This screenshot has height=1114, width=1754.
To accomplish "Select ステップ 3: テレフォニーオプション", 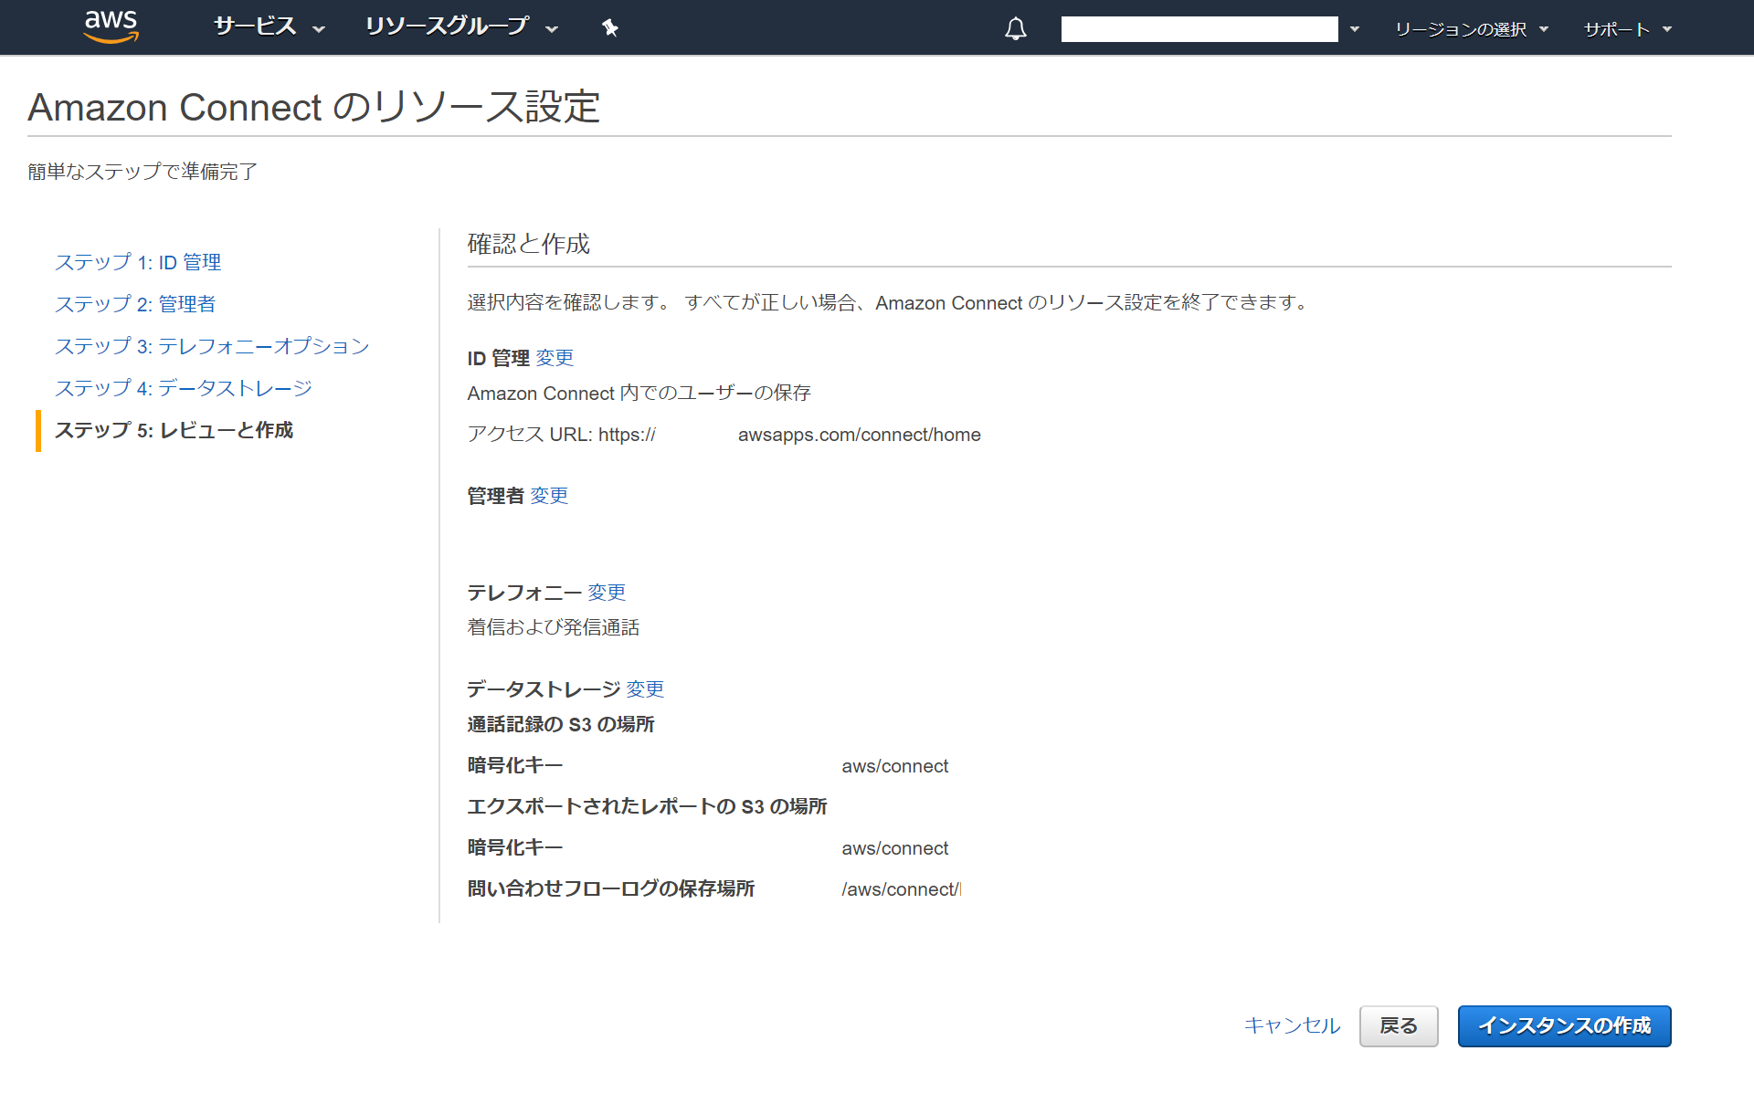I will point(212,346).
